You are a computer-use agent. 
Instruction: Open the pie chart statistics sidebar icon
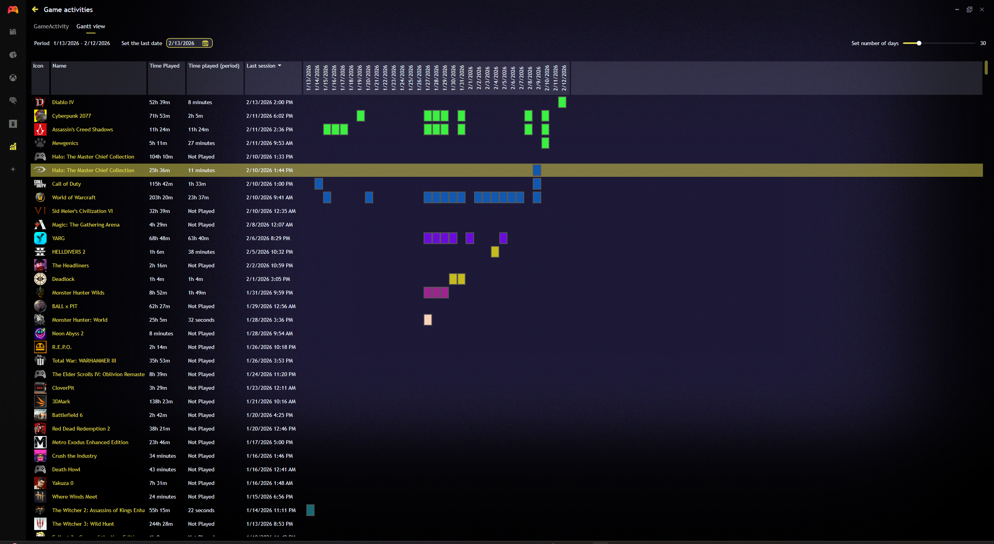[x=13, y=55]
